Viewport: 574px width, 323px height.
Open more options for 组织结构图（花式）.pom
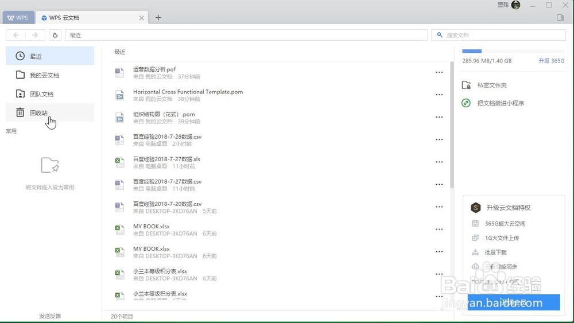pyautogui.click(x=439, y=117)
